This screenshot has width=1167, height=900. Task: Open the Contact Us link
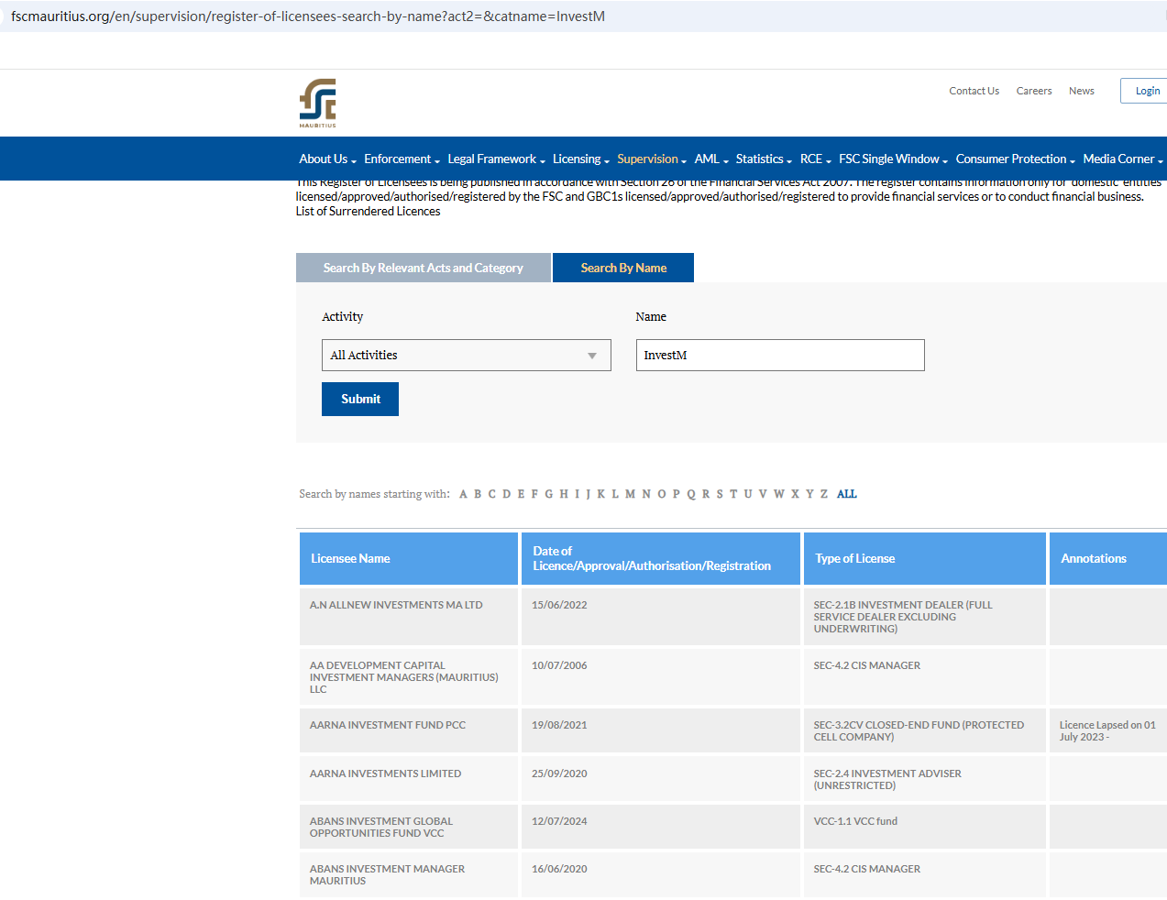(974, 91)
